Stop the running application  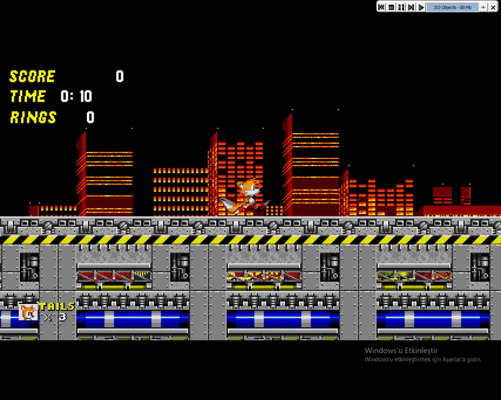391,7
